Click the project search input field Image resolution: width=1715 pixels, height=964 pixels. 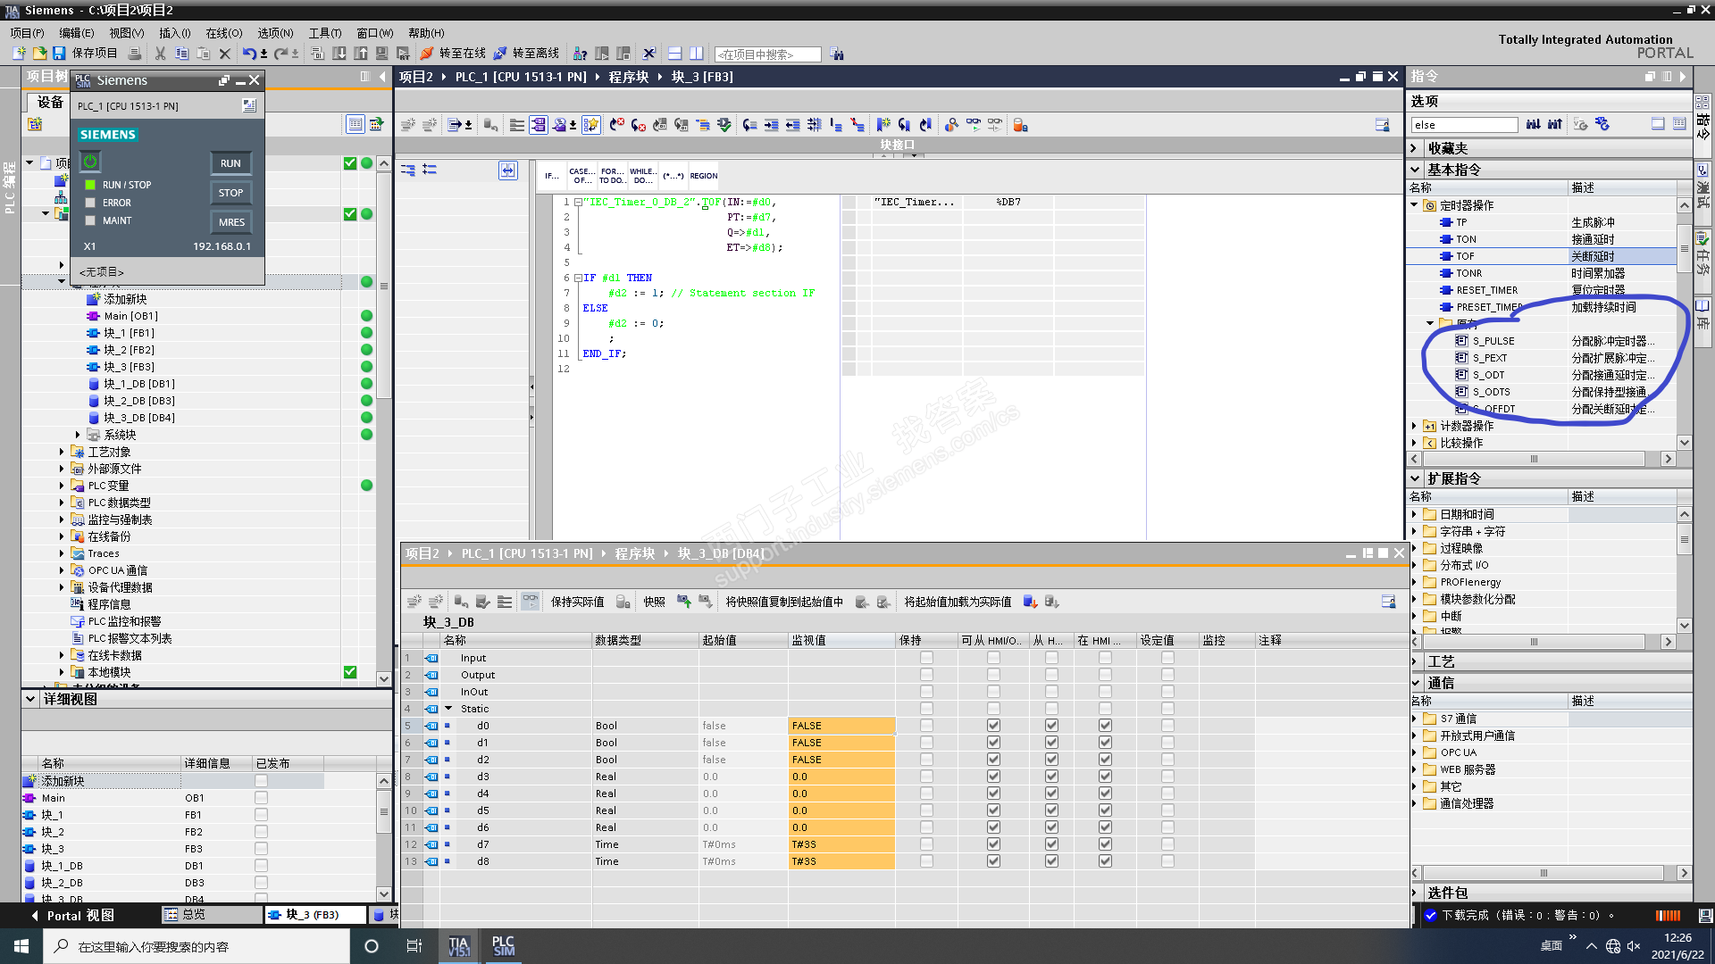pyautogui.click(x=767, y=54)
